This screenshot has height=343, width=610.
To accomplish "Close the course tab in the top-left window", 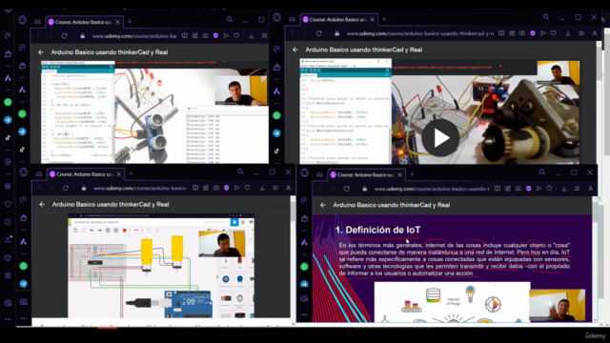I will 117,22.
